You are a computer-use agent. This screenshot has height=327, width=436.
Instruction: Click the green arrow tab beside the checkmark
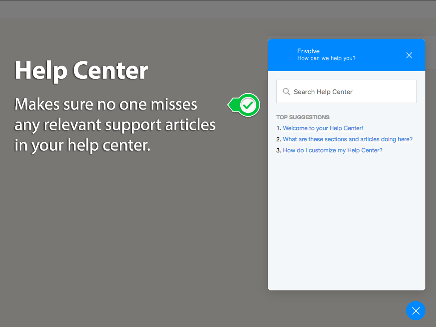(x=232, y=105)
